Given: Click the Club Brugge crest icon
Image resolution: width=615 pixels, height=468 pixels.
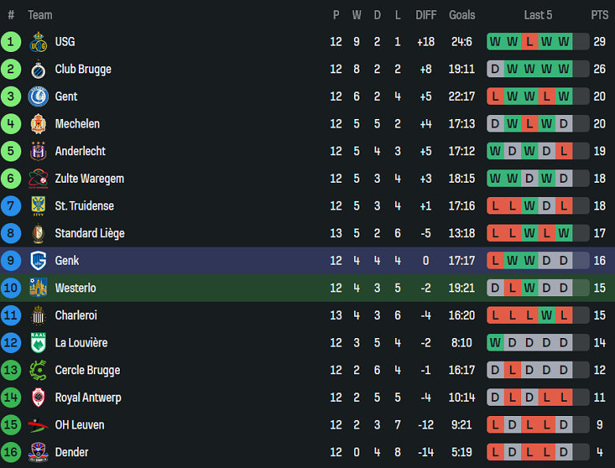Looking at the screenshot, I should coord(38,69).
